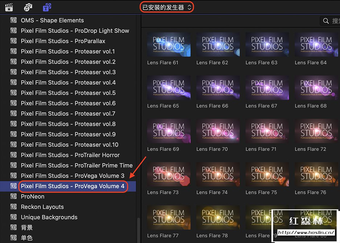Select the Lens Flare 76 thumbnail
340x243 pixels.
tap(316, 174)
